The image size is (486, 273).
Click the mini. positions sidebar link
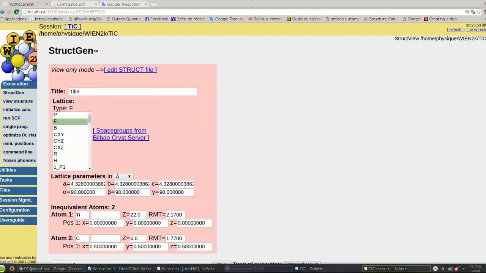18,143
